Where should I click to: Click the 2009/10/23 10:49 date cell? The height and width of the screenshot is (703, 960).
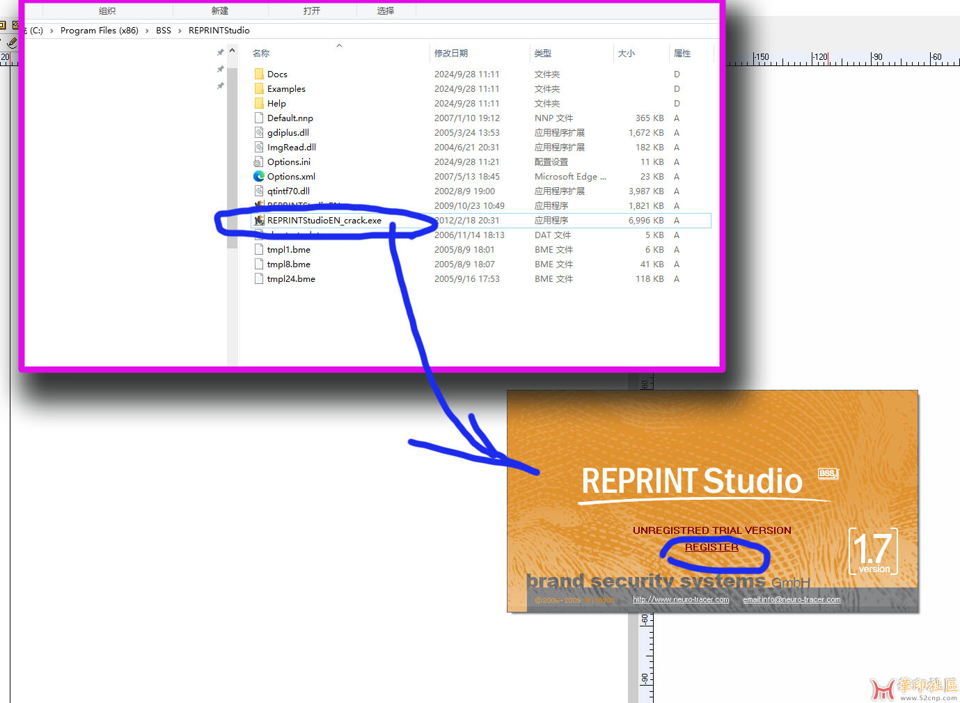[469, 205]
